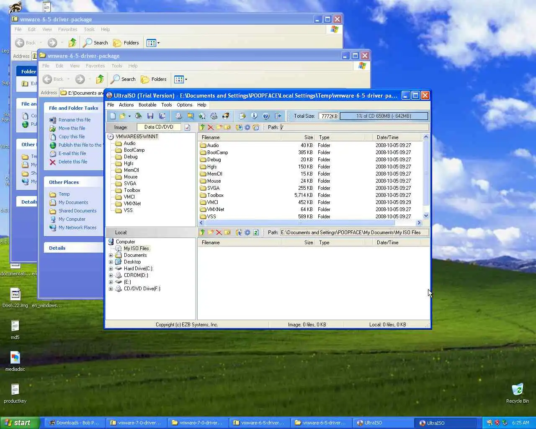Click the blue info (i) icon in UltraISO
The height and width of the screenshot is (429, 536).
click(254, 116)
